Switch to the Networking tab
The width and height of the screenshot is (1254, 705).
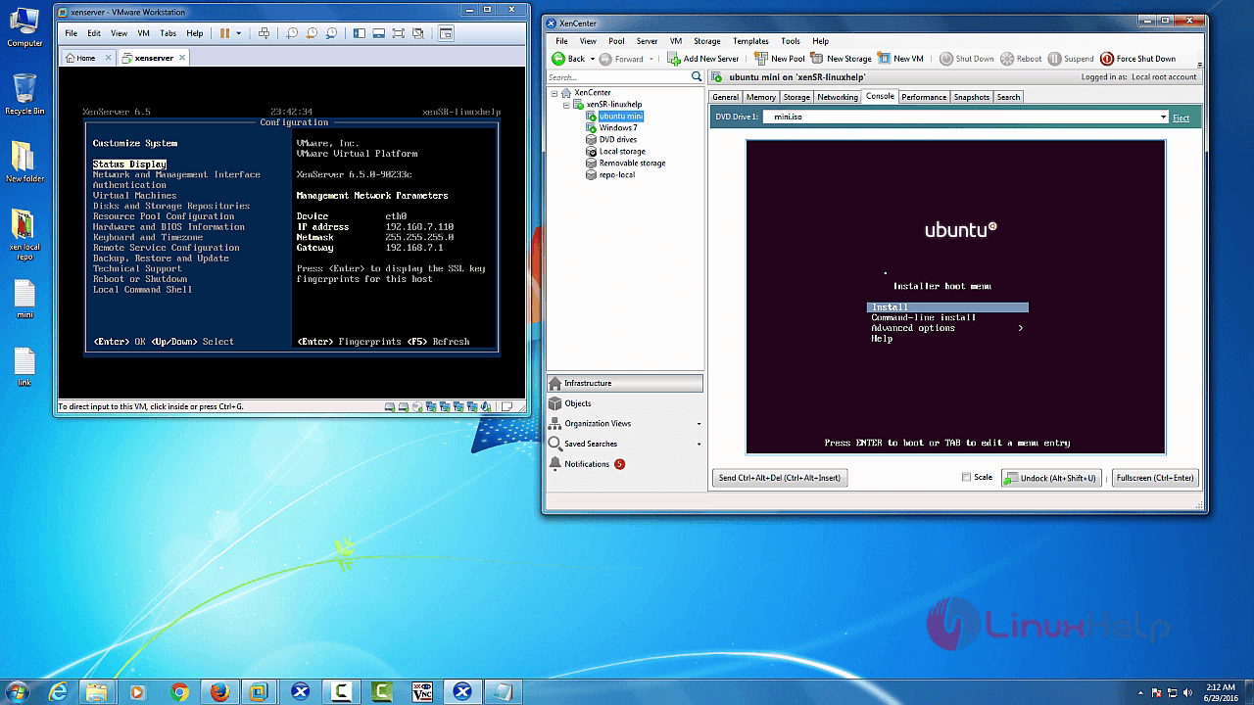[x=837, y=97]
